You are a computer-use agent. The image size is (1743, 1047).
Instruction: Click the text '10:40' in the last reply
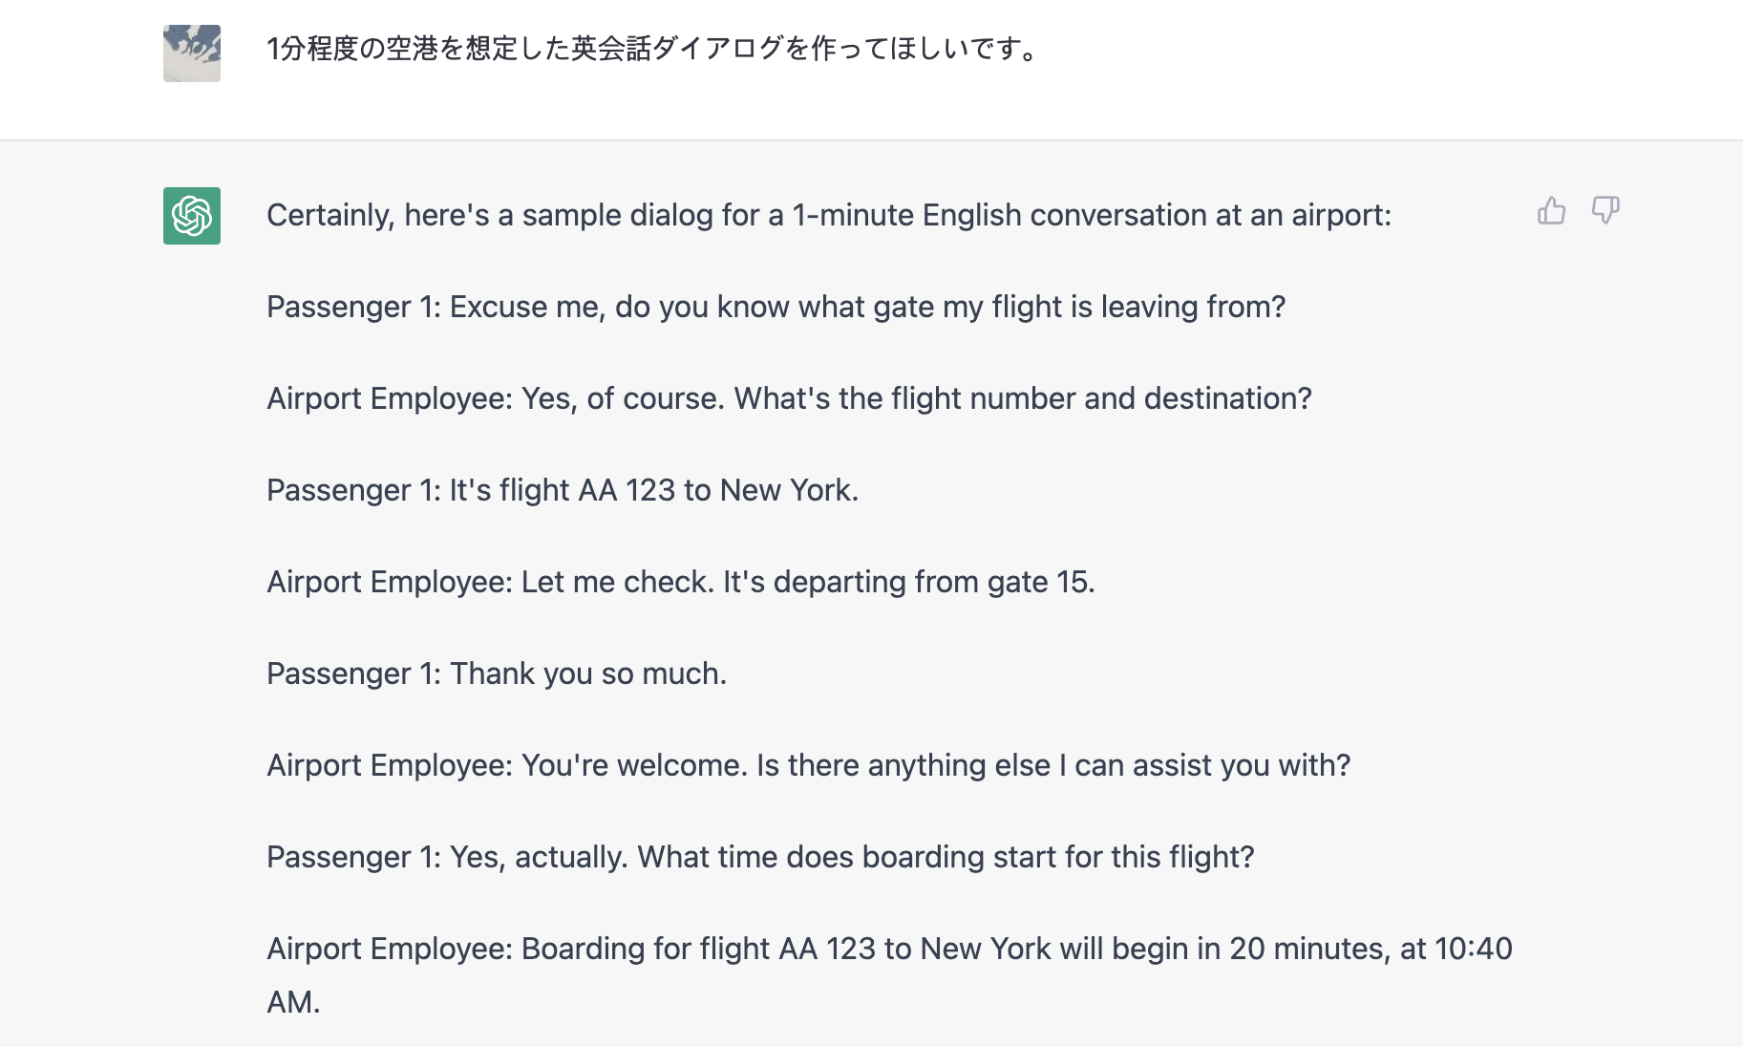point(1474,949)
